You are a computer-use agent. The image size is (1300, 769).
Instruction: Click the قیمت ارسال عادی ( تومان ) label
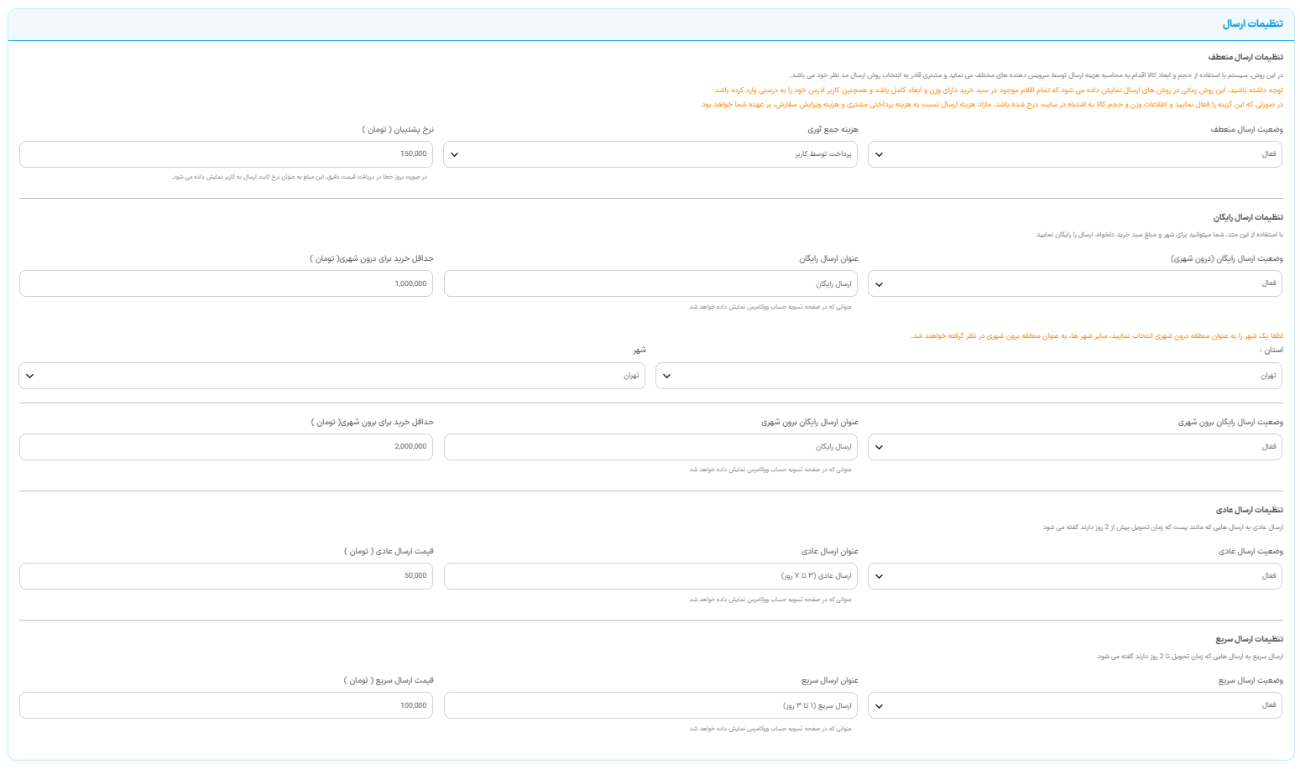pyautogui.click(x=389, y=551)
